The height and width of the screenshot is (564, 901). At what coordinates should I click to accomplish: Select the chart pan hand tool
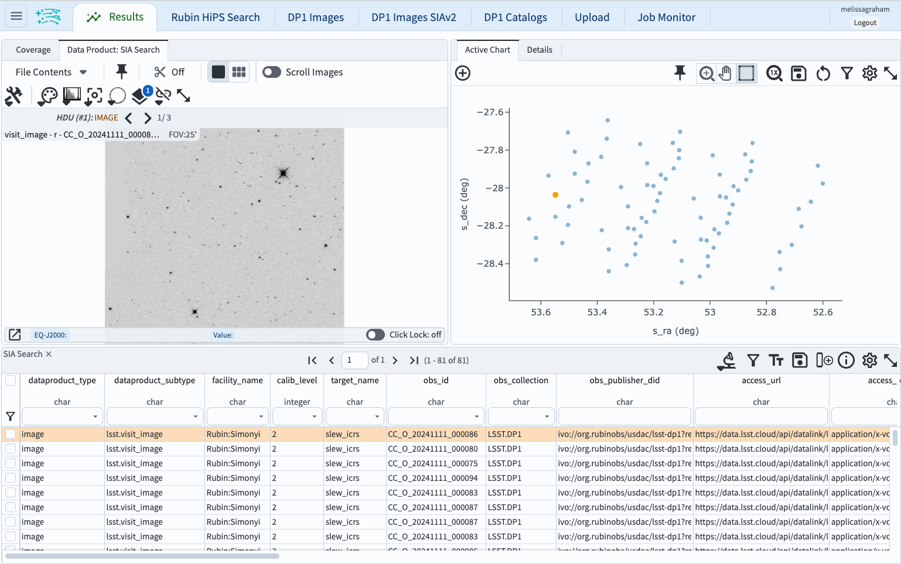click(x=725, y=73)
